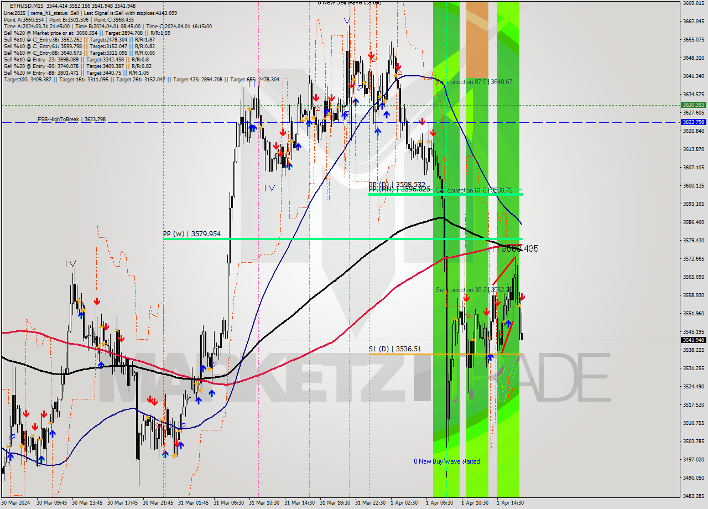Viewport: 708px width, 509px height.
Task: Select the S1 (D) | 3536.51 support label
Action: coord(395,349)
